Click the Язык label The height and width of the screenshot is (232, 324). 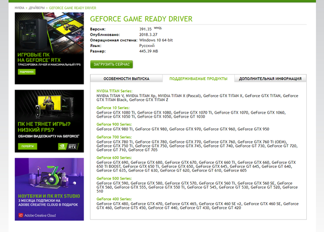96,45
